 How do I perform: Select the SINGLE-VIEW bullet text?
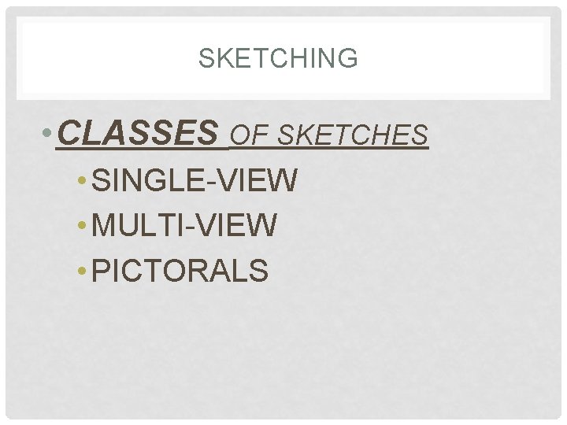(195, 179)
